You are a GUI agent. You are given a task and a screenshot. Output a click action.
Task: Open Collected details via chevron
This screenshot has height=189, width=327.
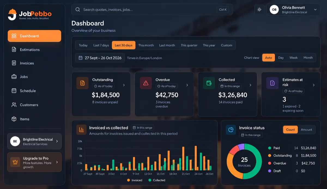point(250,85)
